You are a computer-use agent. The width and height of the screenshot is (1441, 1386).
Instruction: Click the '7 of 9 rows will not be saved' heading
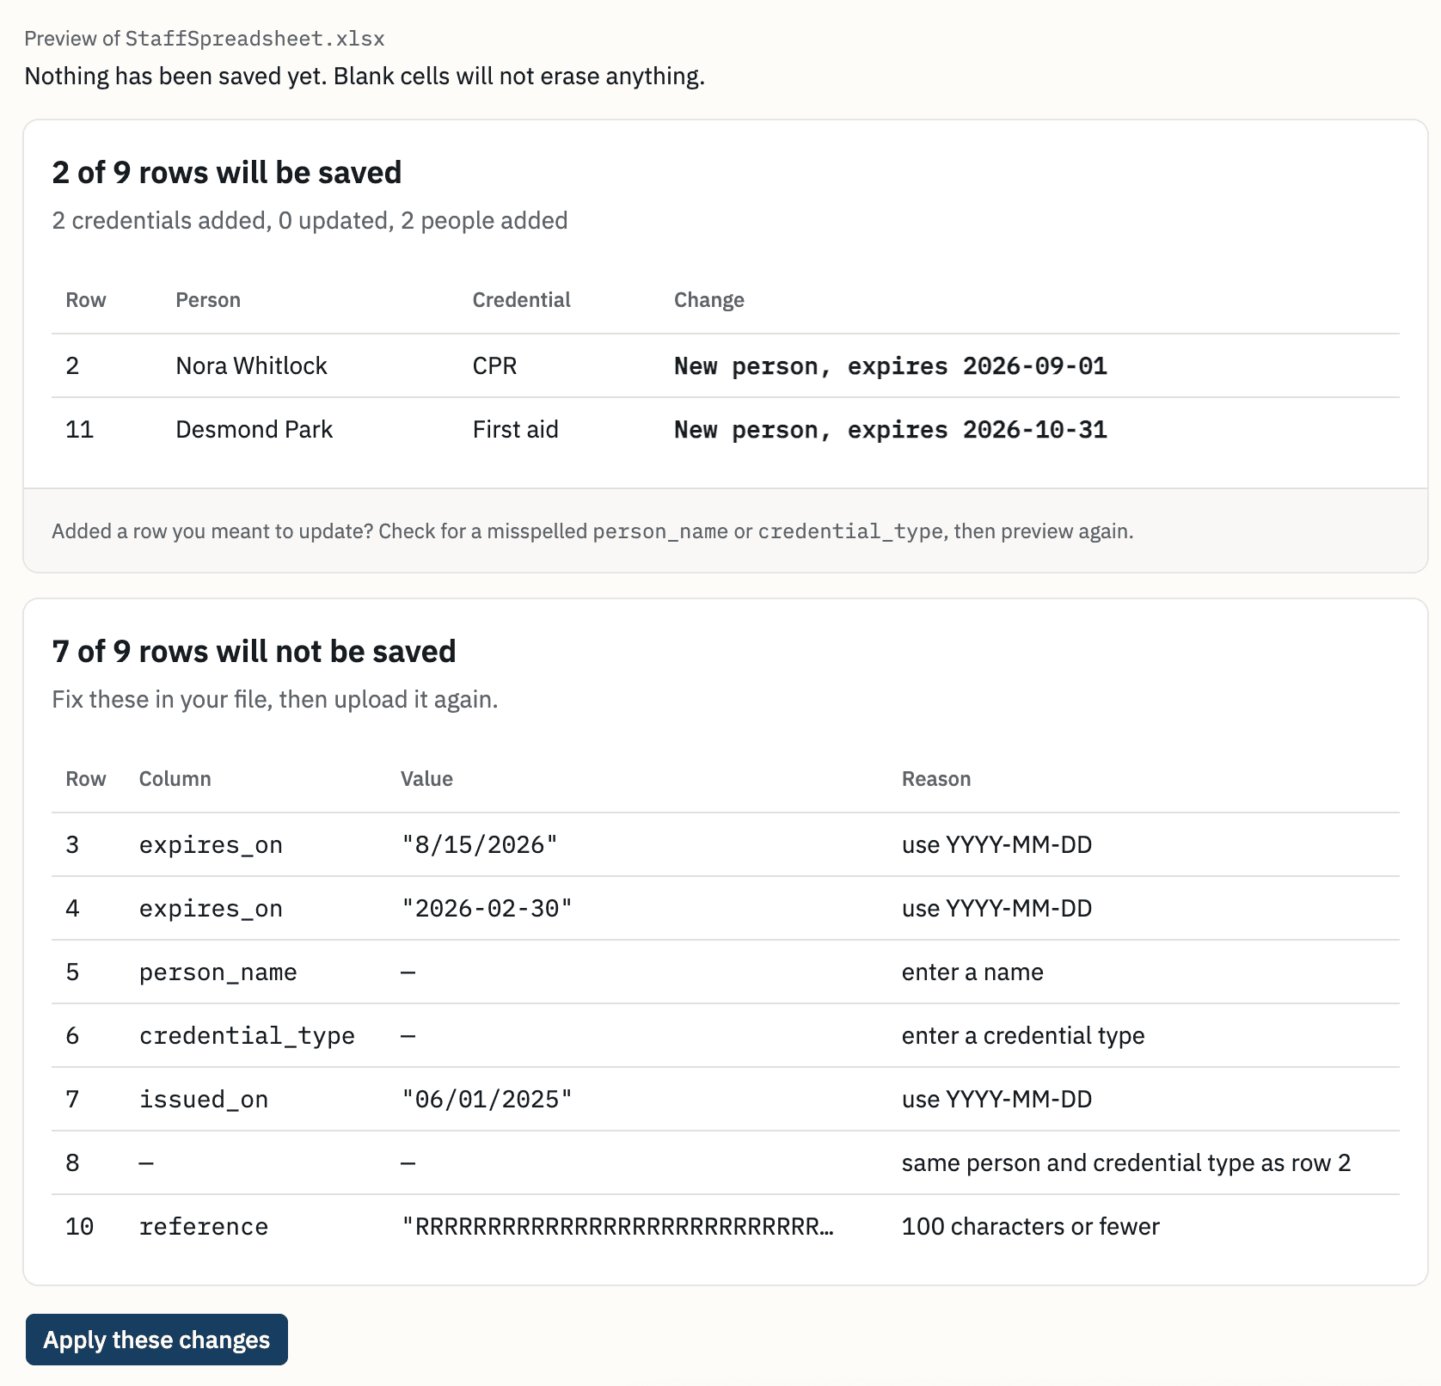pyautogui.click(x=254, y=651)
